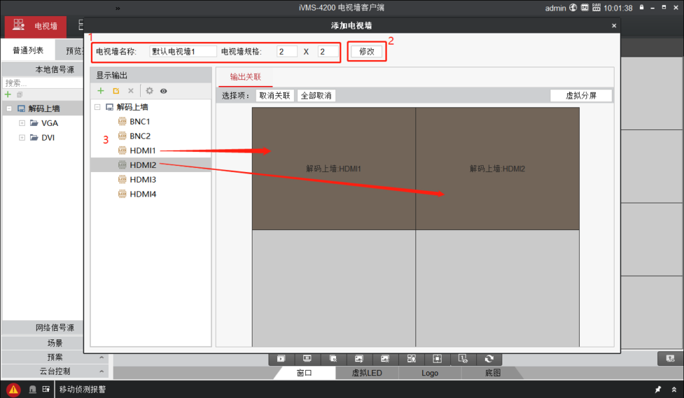This screenshot has height=398, width=684.
Task: Click the refresh icon in bottom toolbar
Action: coord(489,359)
